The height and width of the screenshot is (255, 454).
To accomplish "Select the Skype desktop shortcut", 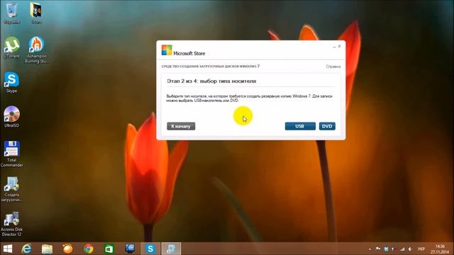I will click(x=11, y=82).
